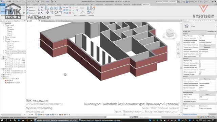217x122 pixels.
Task: Click the View Template button in Properties
Action: (207, 95)
